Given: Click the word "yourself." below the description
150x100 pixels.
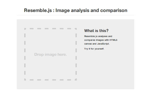Looking at the screenshot, I should pyautogui.click(x=99, y=49).
